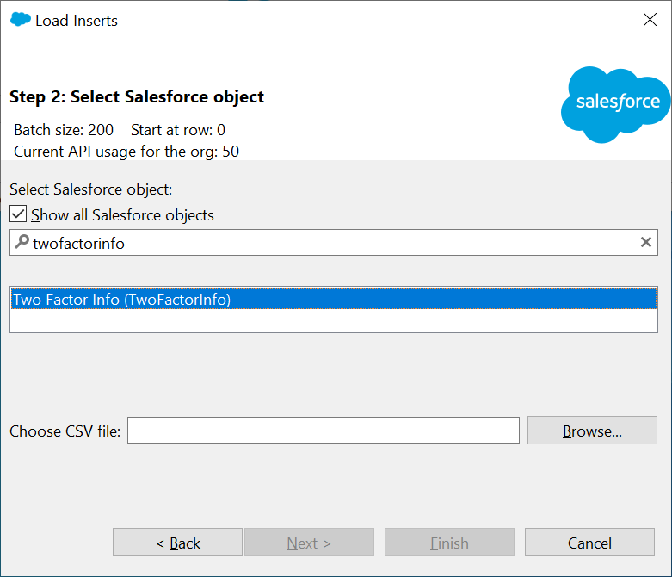Image resolution: width=672 pixels, height=577 pixels.
Task: Click into the Choose CSV file path field
Action: [x=323, y=431]
